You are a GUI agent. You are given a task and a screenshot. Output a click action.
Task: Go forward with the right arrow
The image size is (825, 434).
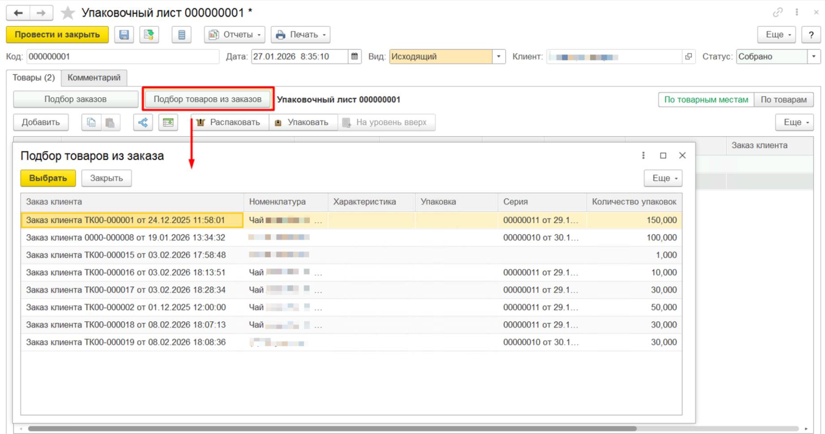(41, 13)
